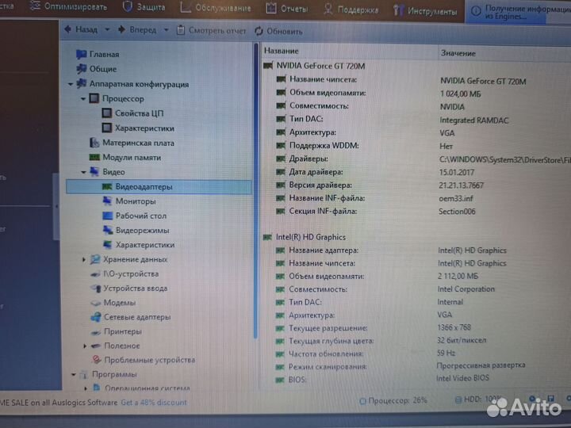571x428 pixels.
Task: Collapse the Процессор node
Action: tap(83, 98)
